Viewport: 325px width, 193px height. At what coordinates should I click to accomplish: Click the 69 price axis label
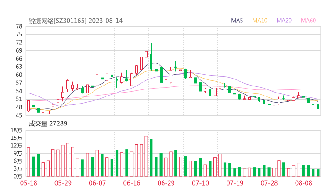click(x=19, y=50)
